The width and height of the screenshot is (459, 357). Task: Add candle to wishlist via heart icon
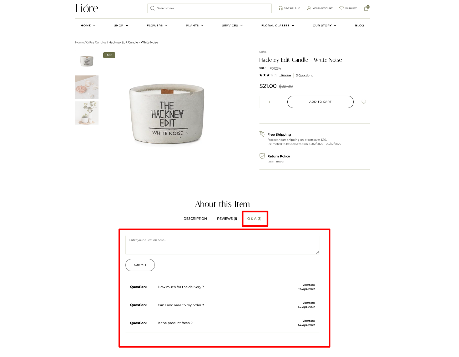click(364, 102)
